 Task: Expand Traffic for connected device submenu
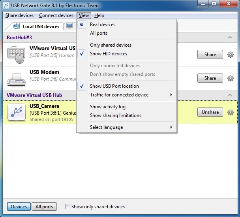pyautogui.click(x=126, y=95)
